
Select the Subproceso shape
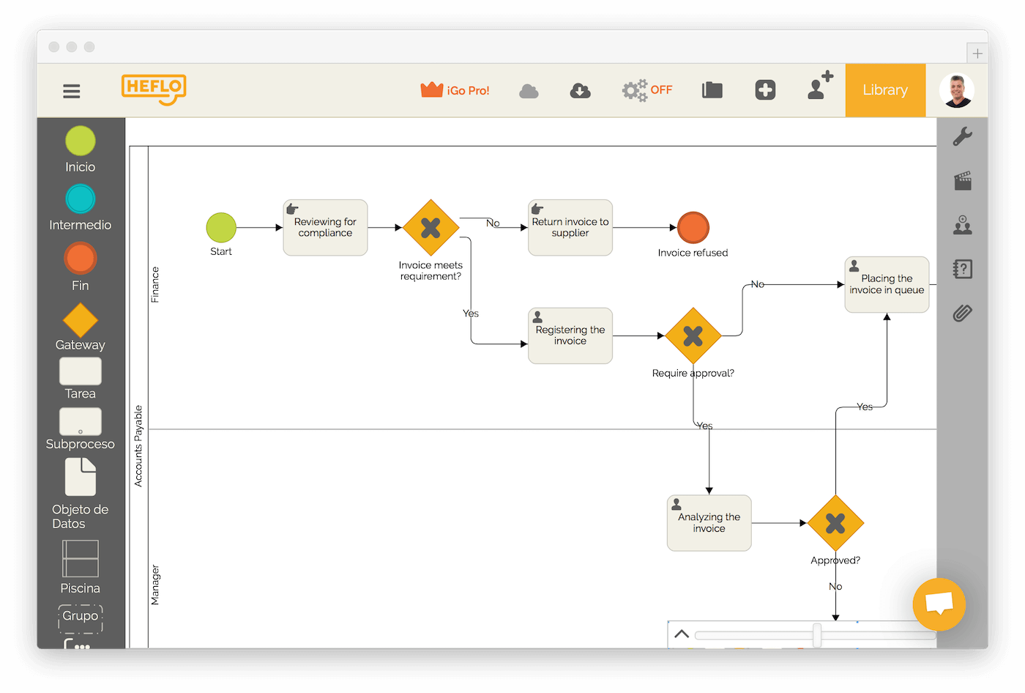(x=81, y=421)
